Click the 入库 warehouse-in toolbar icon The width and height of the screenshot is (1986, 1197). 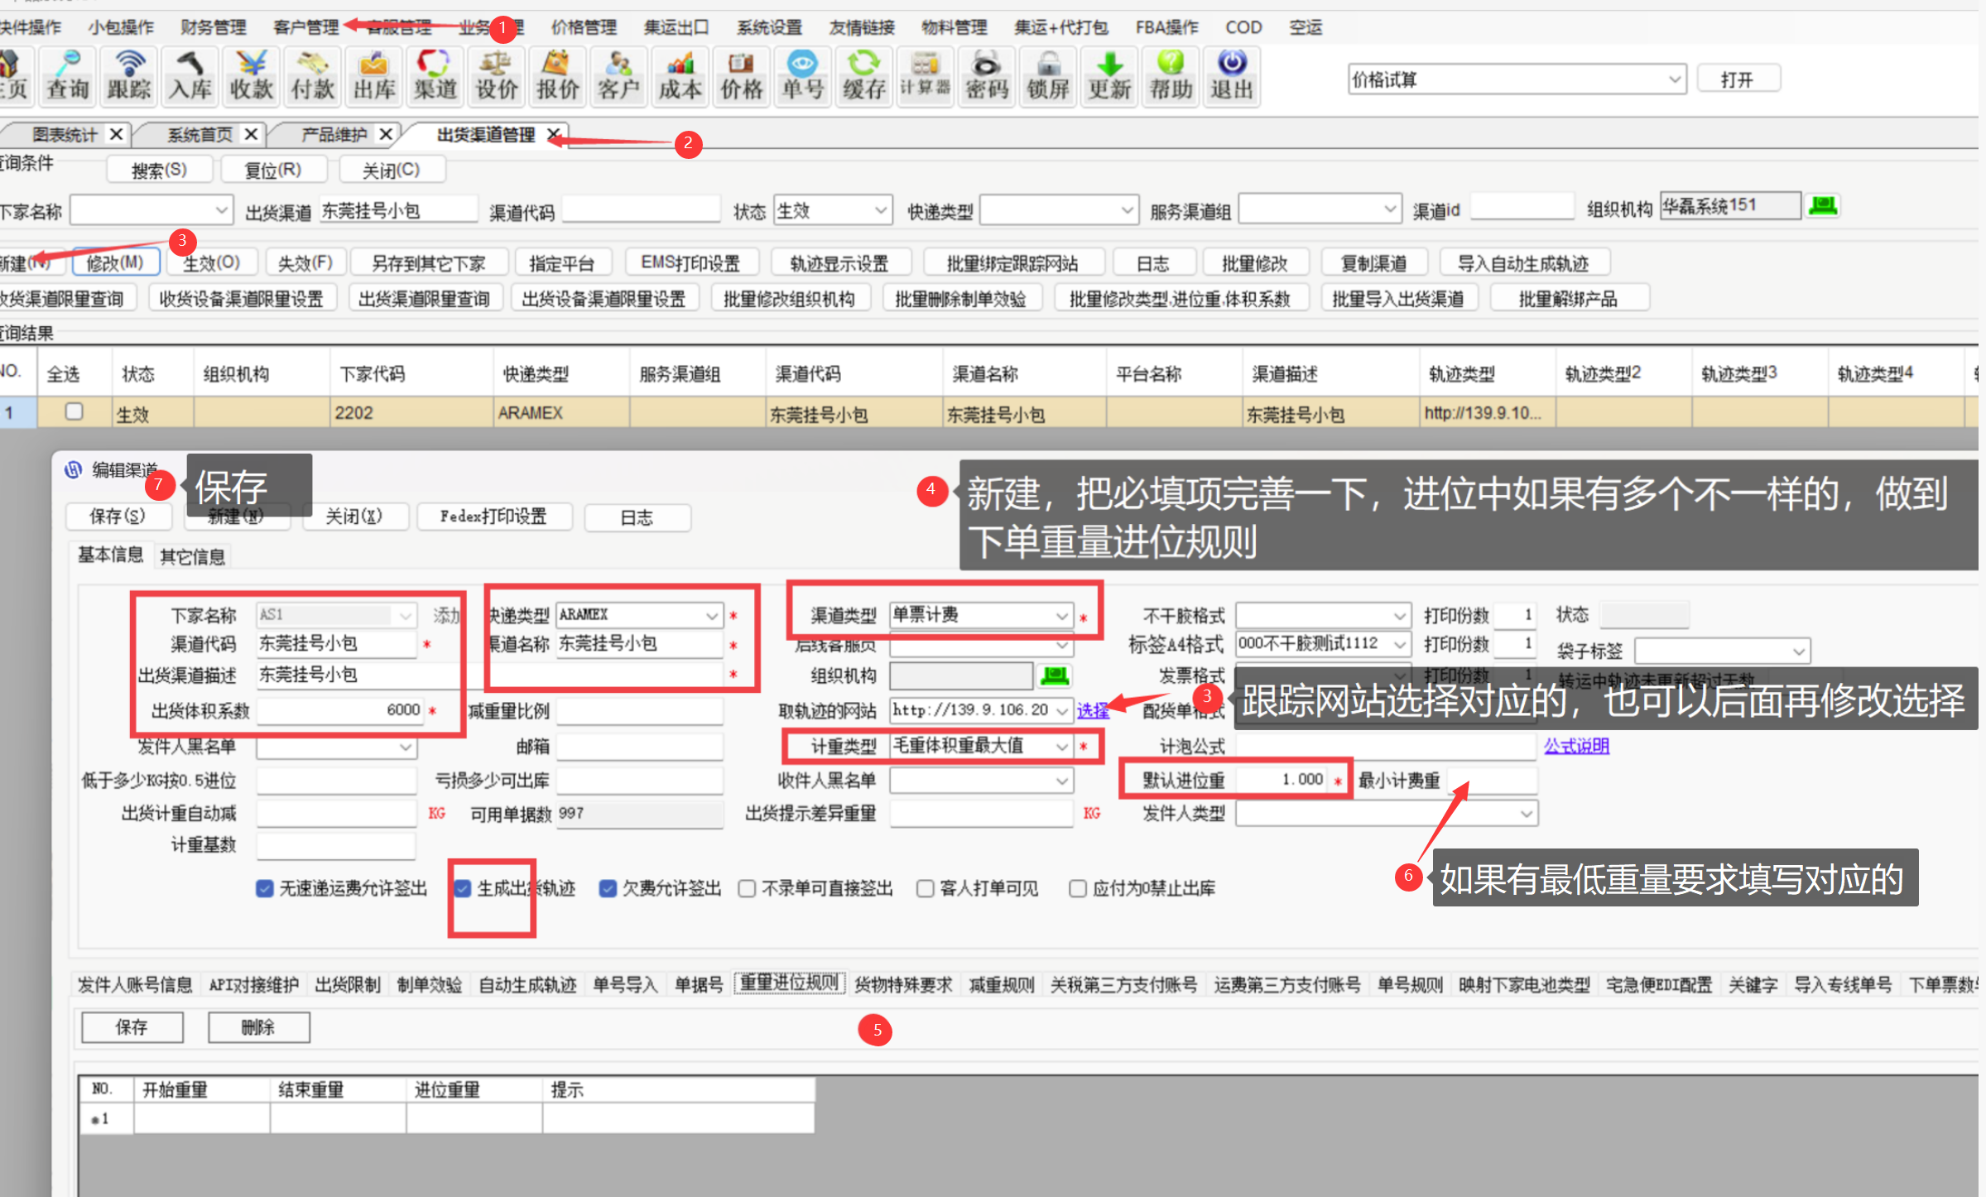click(x=190, y=76)
